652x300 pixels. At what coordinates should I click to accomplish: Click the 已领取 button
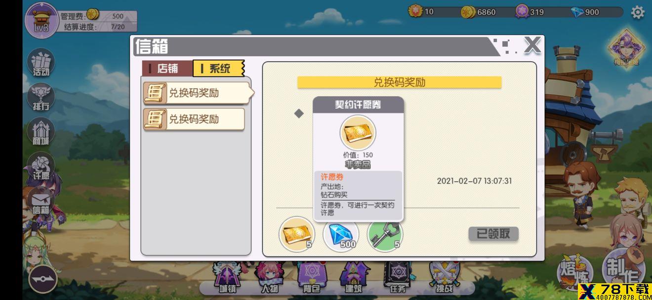coord(493,234)
